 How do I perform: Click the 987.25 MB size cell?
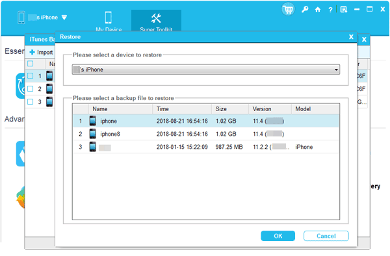click(229, 147)
